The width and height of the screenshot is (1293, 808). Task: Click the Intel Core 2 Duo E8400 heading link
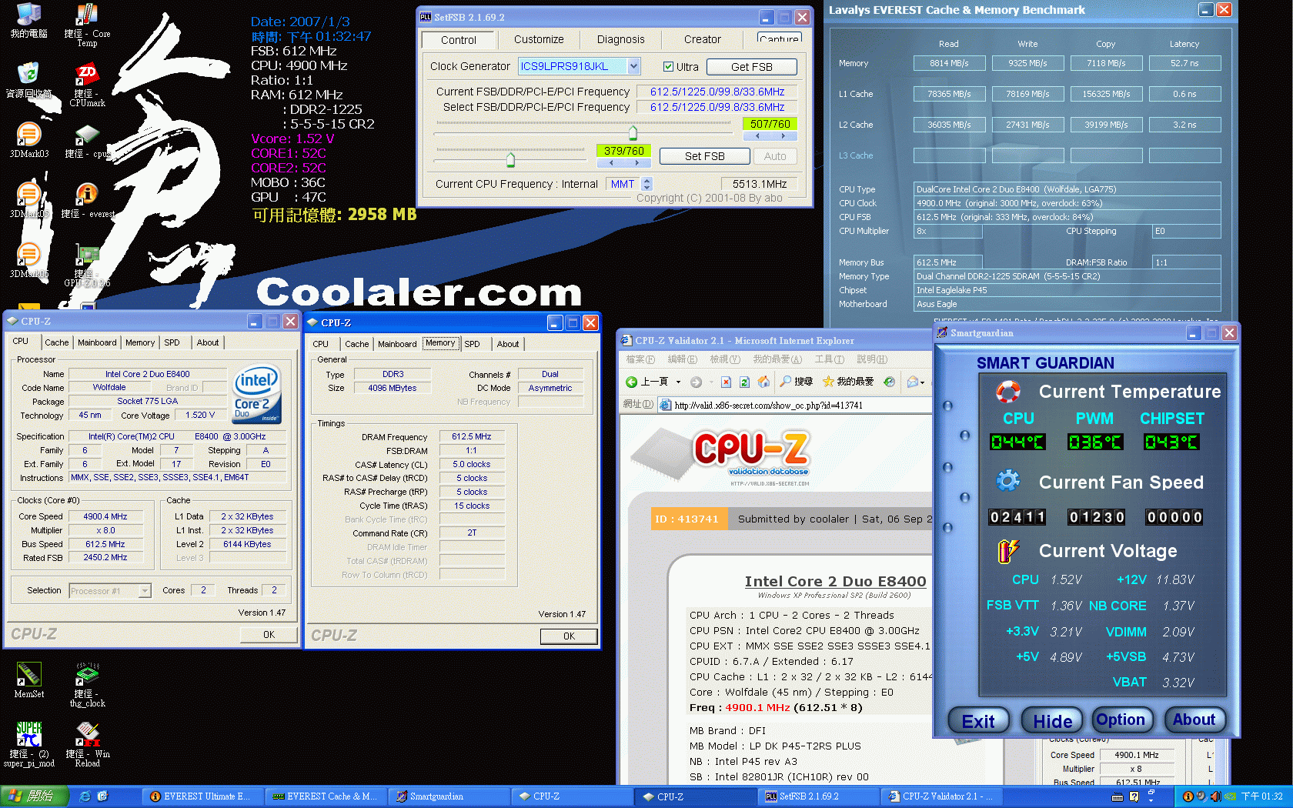(x=835, y=582)
